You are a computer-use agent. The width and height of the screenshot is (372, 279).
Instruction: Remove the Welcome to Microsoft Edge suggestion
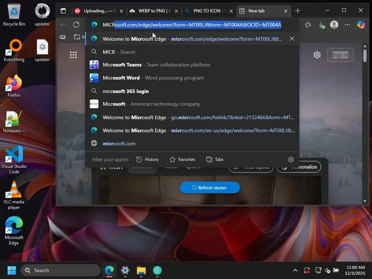click(292, 39)
